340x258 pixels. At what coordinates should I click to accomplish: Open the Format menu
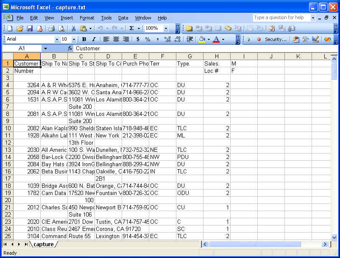(x=87, y=18)
